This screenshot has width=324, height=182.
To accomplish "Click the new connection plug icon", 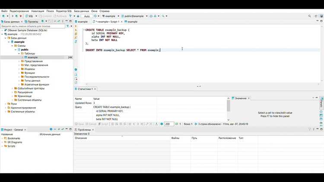I will click(x=3, y=16).
